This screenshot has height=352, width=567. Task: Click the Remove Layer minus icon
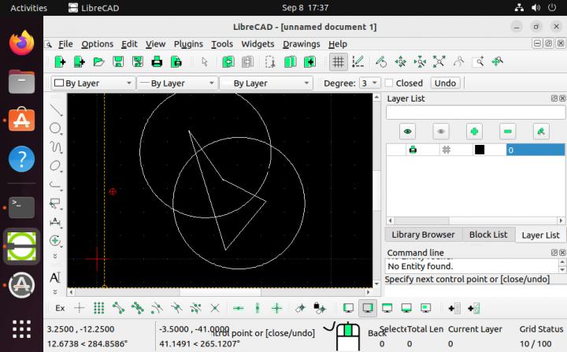pos(508,132)
